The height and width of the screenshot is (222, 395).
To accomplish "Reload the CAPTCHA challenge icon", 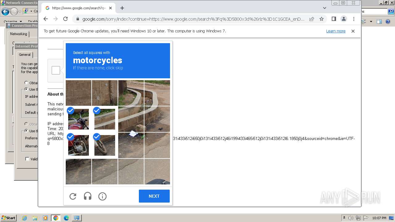I will click(x=73, y=196).
